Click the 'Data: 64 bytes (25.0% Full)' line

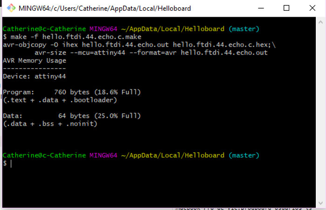coord(72,116)
